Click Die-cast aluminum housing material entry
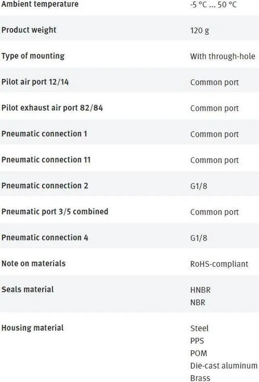Image resolution: width=259 pixels, height=382 pixels. pos(223,365)
